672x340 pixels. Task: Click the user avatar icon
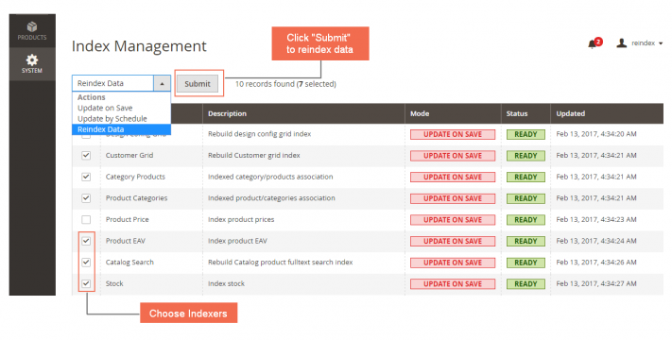coord(621,42)
